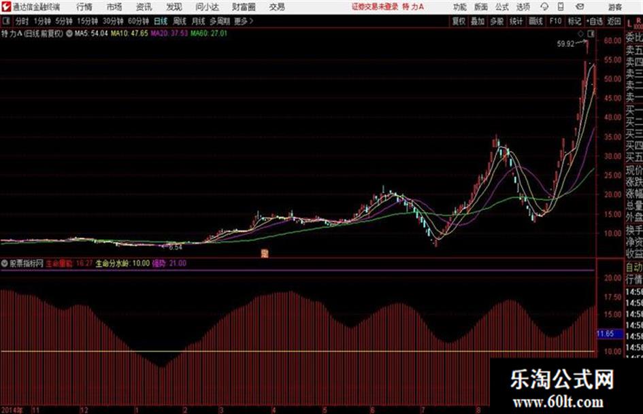Viewport: 643px width, 414px height.
Task: Toggle the left panel icon beside 分时
Action: (5, 21)
